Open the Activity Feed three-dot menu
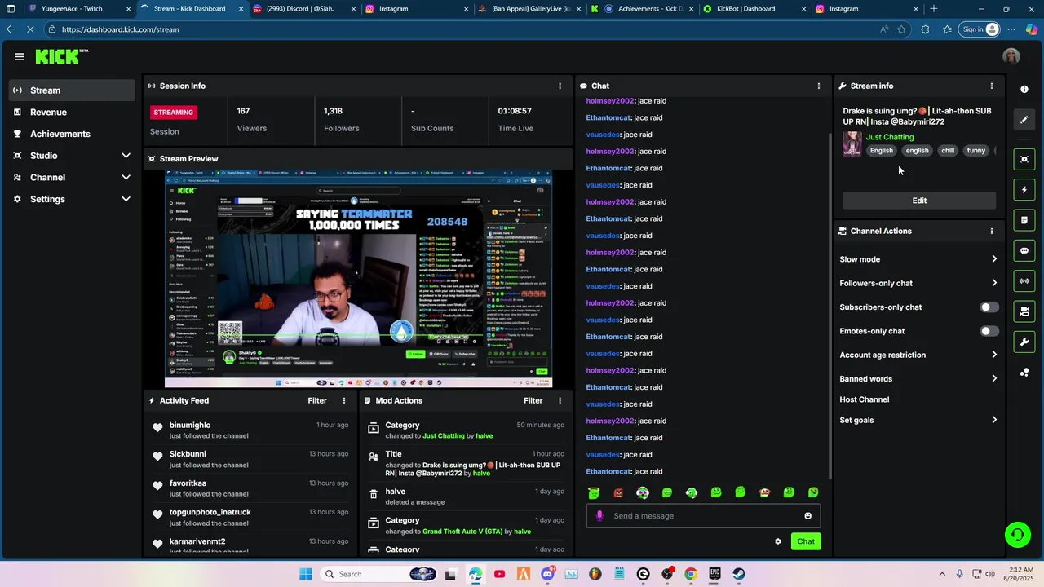Viewport: 1044px width, 587px height. [x=344, y=400]
